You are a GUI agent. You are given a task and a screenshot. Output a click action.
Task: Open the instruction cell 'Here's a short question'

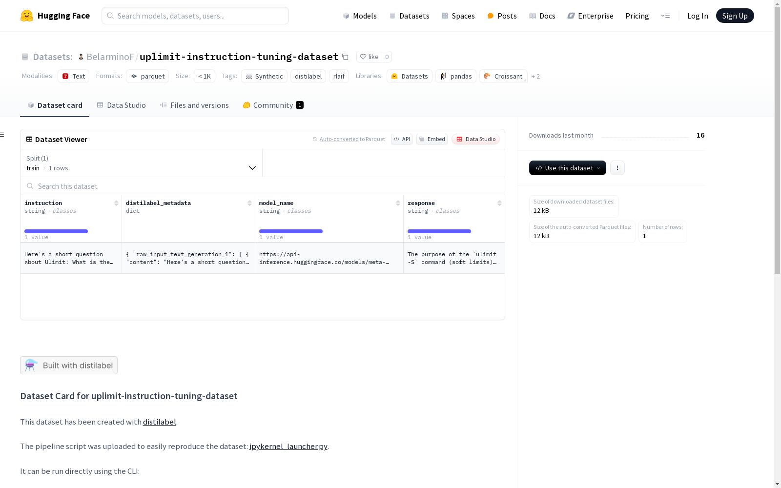coord(71,258)
